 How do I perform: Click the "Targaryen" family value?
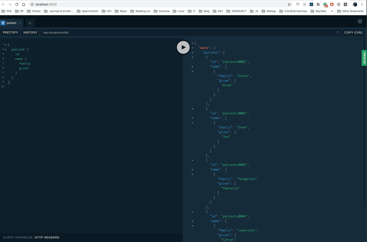pos(247,179)
